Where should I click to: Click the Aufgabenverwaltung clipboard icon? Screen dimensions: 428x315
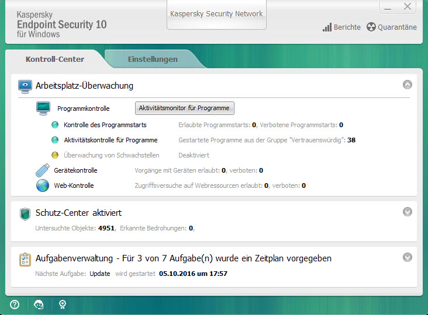[25, 258]
